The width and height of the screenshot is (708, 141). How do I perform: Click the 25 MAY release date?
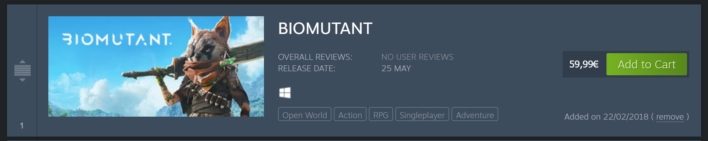coord(396,68)
